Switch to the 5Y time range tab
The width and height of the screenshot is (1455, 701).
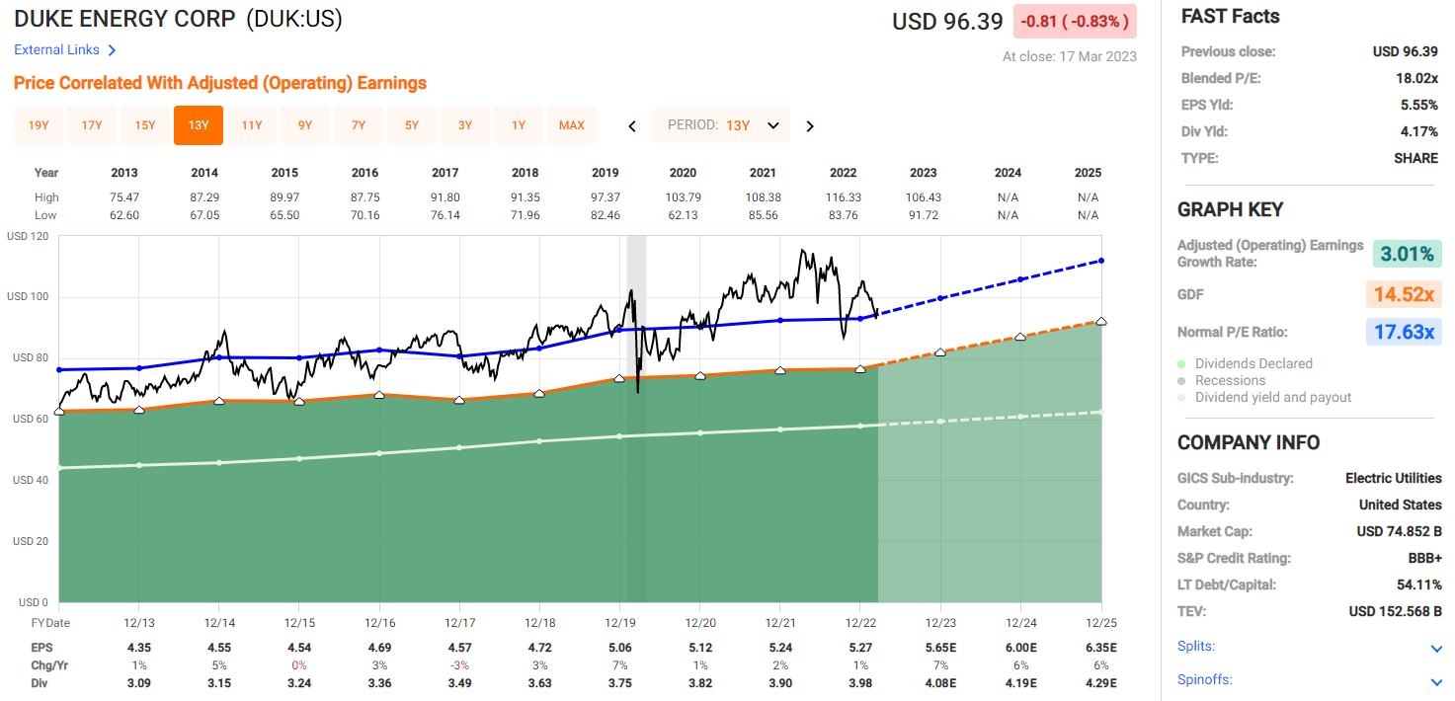coord(412,125)
